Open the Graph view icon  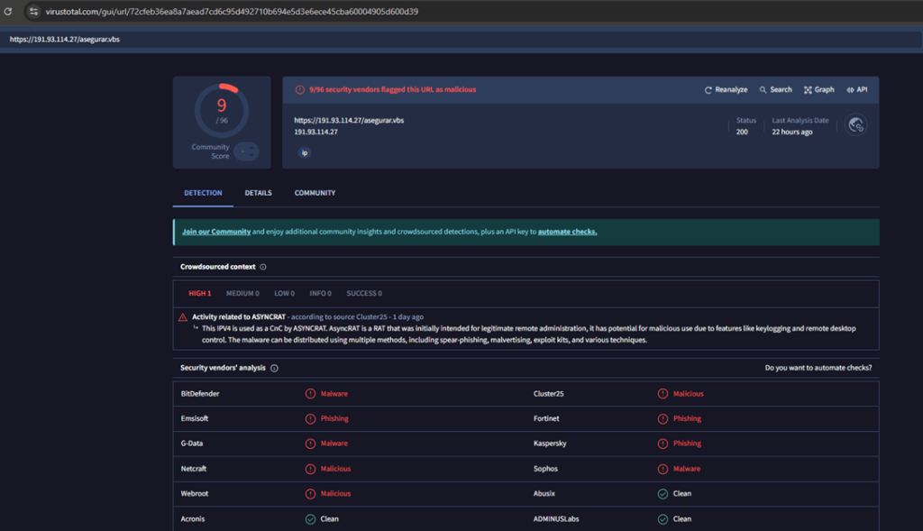[808, 90]
